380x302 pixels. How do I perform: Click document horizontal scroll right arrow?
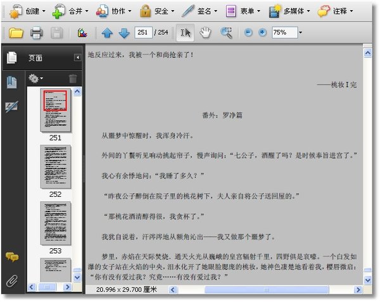click(358, 290)
